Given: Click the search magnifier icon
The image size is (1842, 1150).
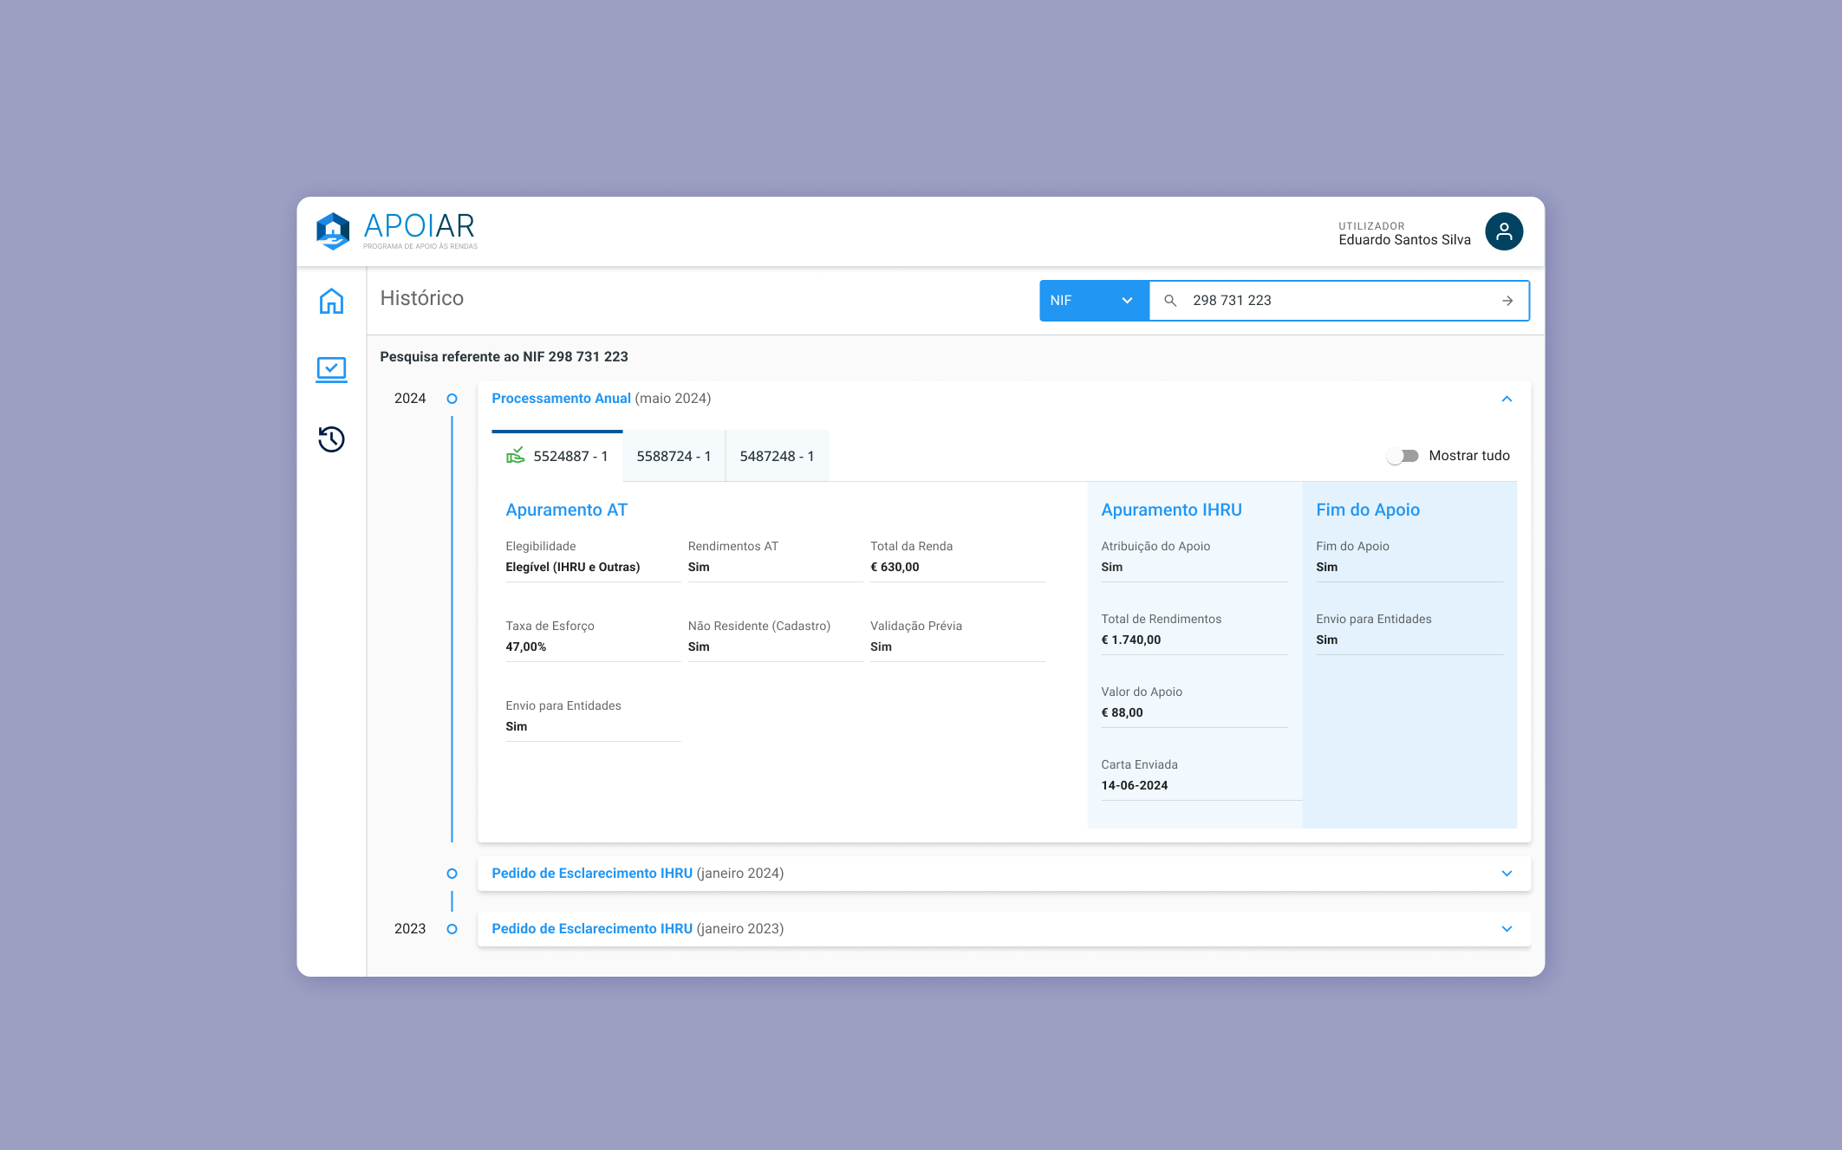Looking at the screenshot, I should pyautogui.click(x=1170, y=301).
